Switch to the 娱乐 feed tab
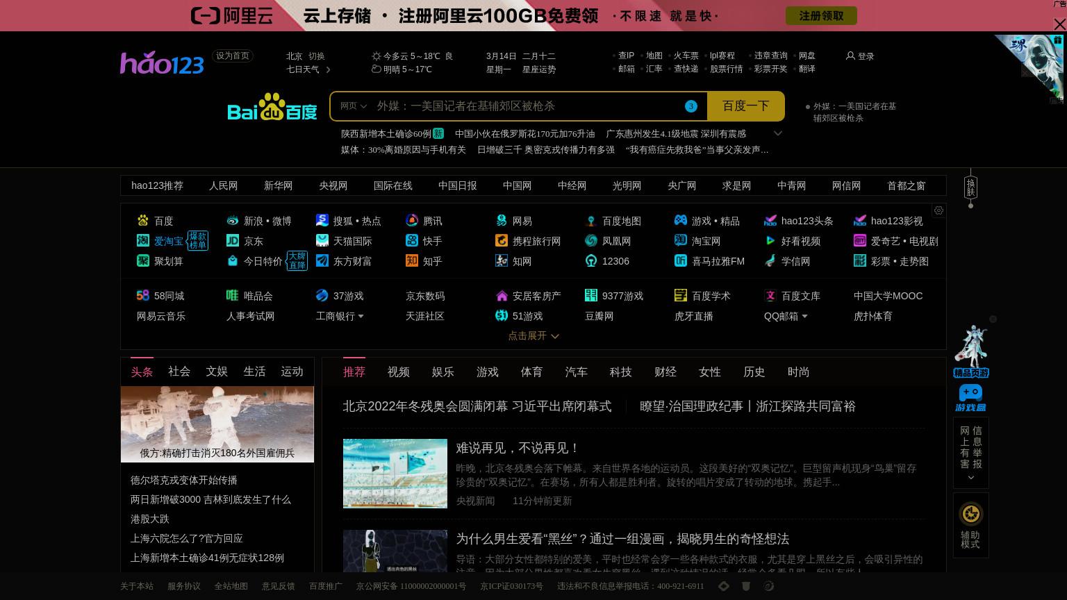Viewport: 1067px width, 600px height. [443, 372]
